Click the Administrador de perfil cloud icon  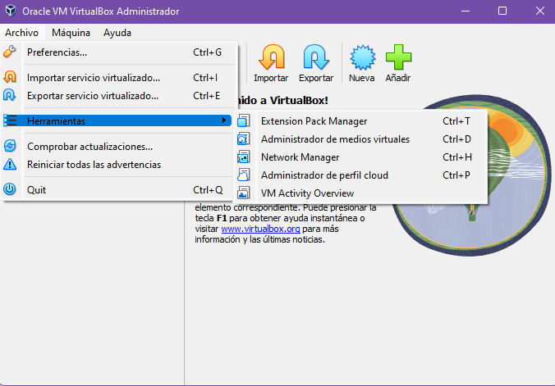pos(244,175)
